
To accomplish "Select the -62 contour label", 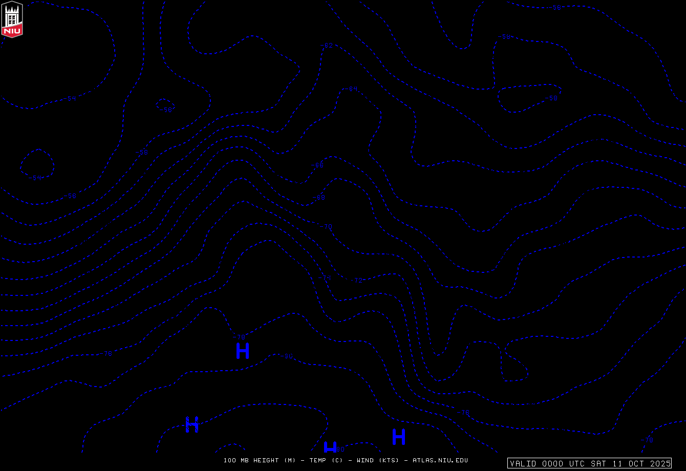I will pos(327,46).
